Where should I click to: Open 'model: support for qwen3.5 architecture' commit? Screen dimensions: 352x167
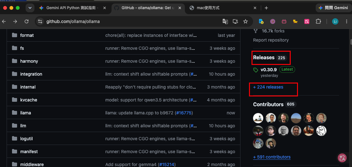146,100
